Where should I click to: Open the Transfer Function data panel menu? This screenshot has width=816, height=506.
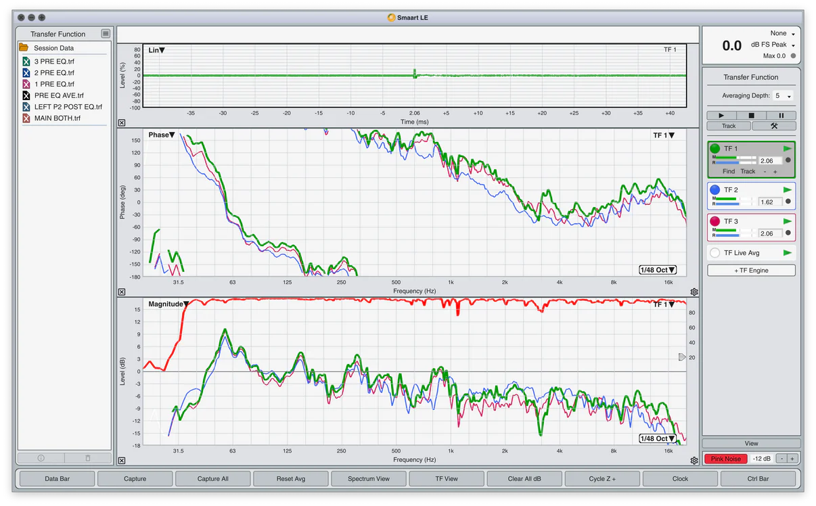(106, 34)
